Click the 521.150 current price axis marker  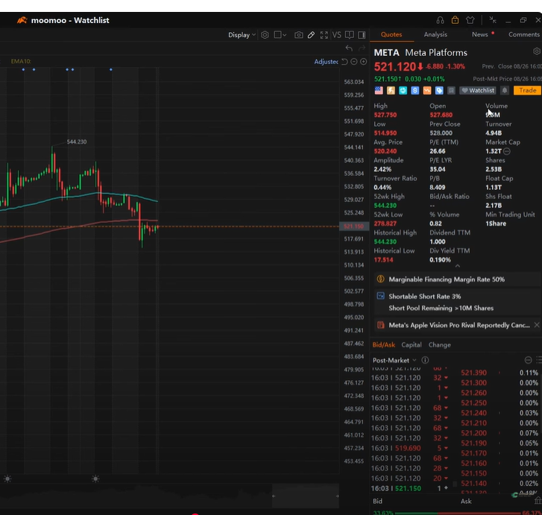[354, 227]
